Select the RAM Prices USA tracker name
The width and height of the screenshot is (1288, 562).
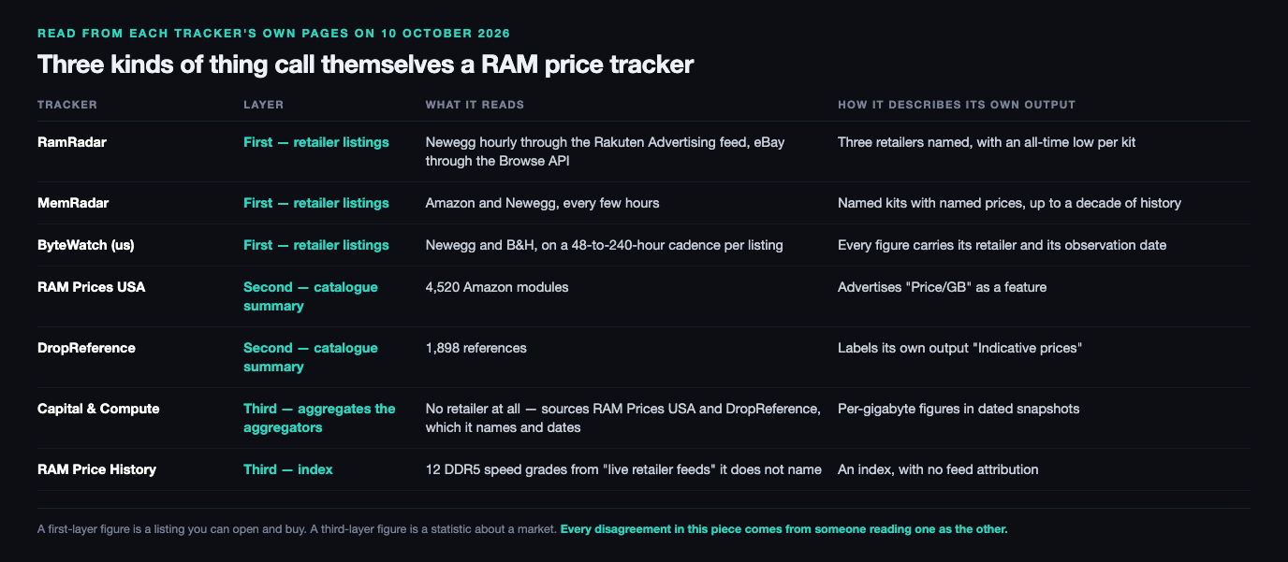[91, 287]
